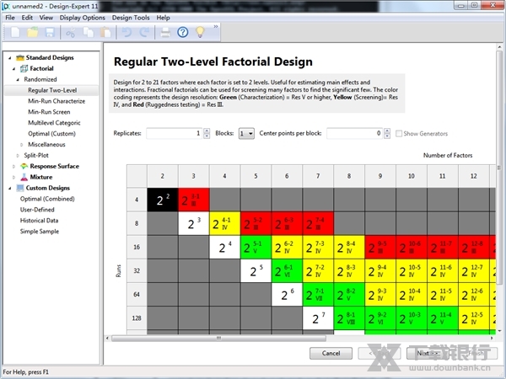Expand the Response Surface tree node
This screenshot has width=506, height=379.
coord(13,166)
